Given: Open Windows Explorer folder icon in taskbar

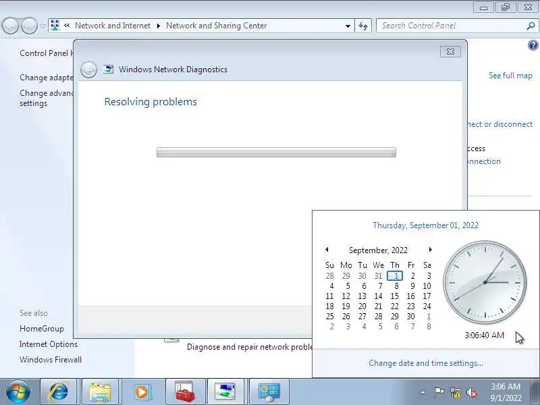Looking at the screenshot, I should (100, 392).
